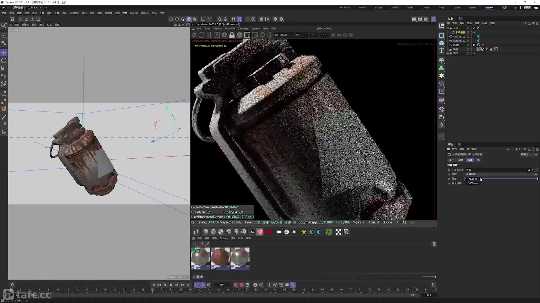This screenshot has height=303, width=540.
Task: Click the checkerboard texture icon in Octane toolbar
Action: [x=339, y=232]
